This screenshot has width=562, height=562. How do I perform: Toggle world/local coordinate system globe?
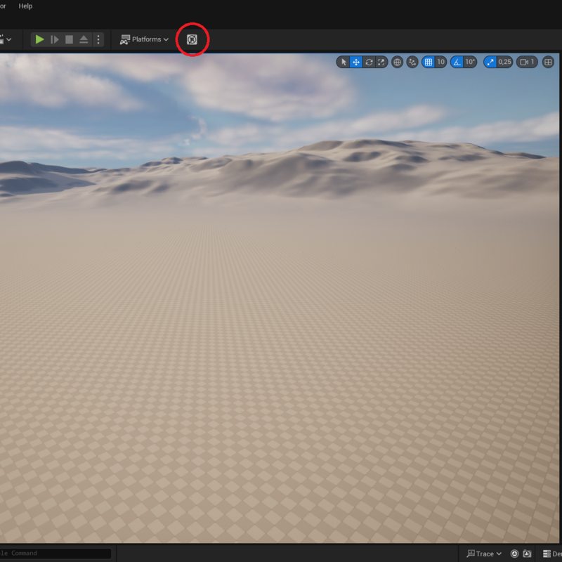click(397, 62)
